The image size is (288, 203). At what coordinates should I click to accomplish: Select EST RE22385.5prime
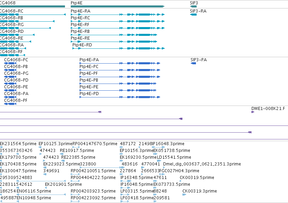pos(78,157)
